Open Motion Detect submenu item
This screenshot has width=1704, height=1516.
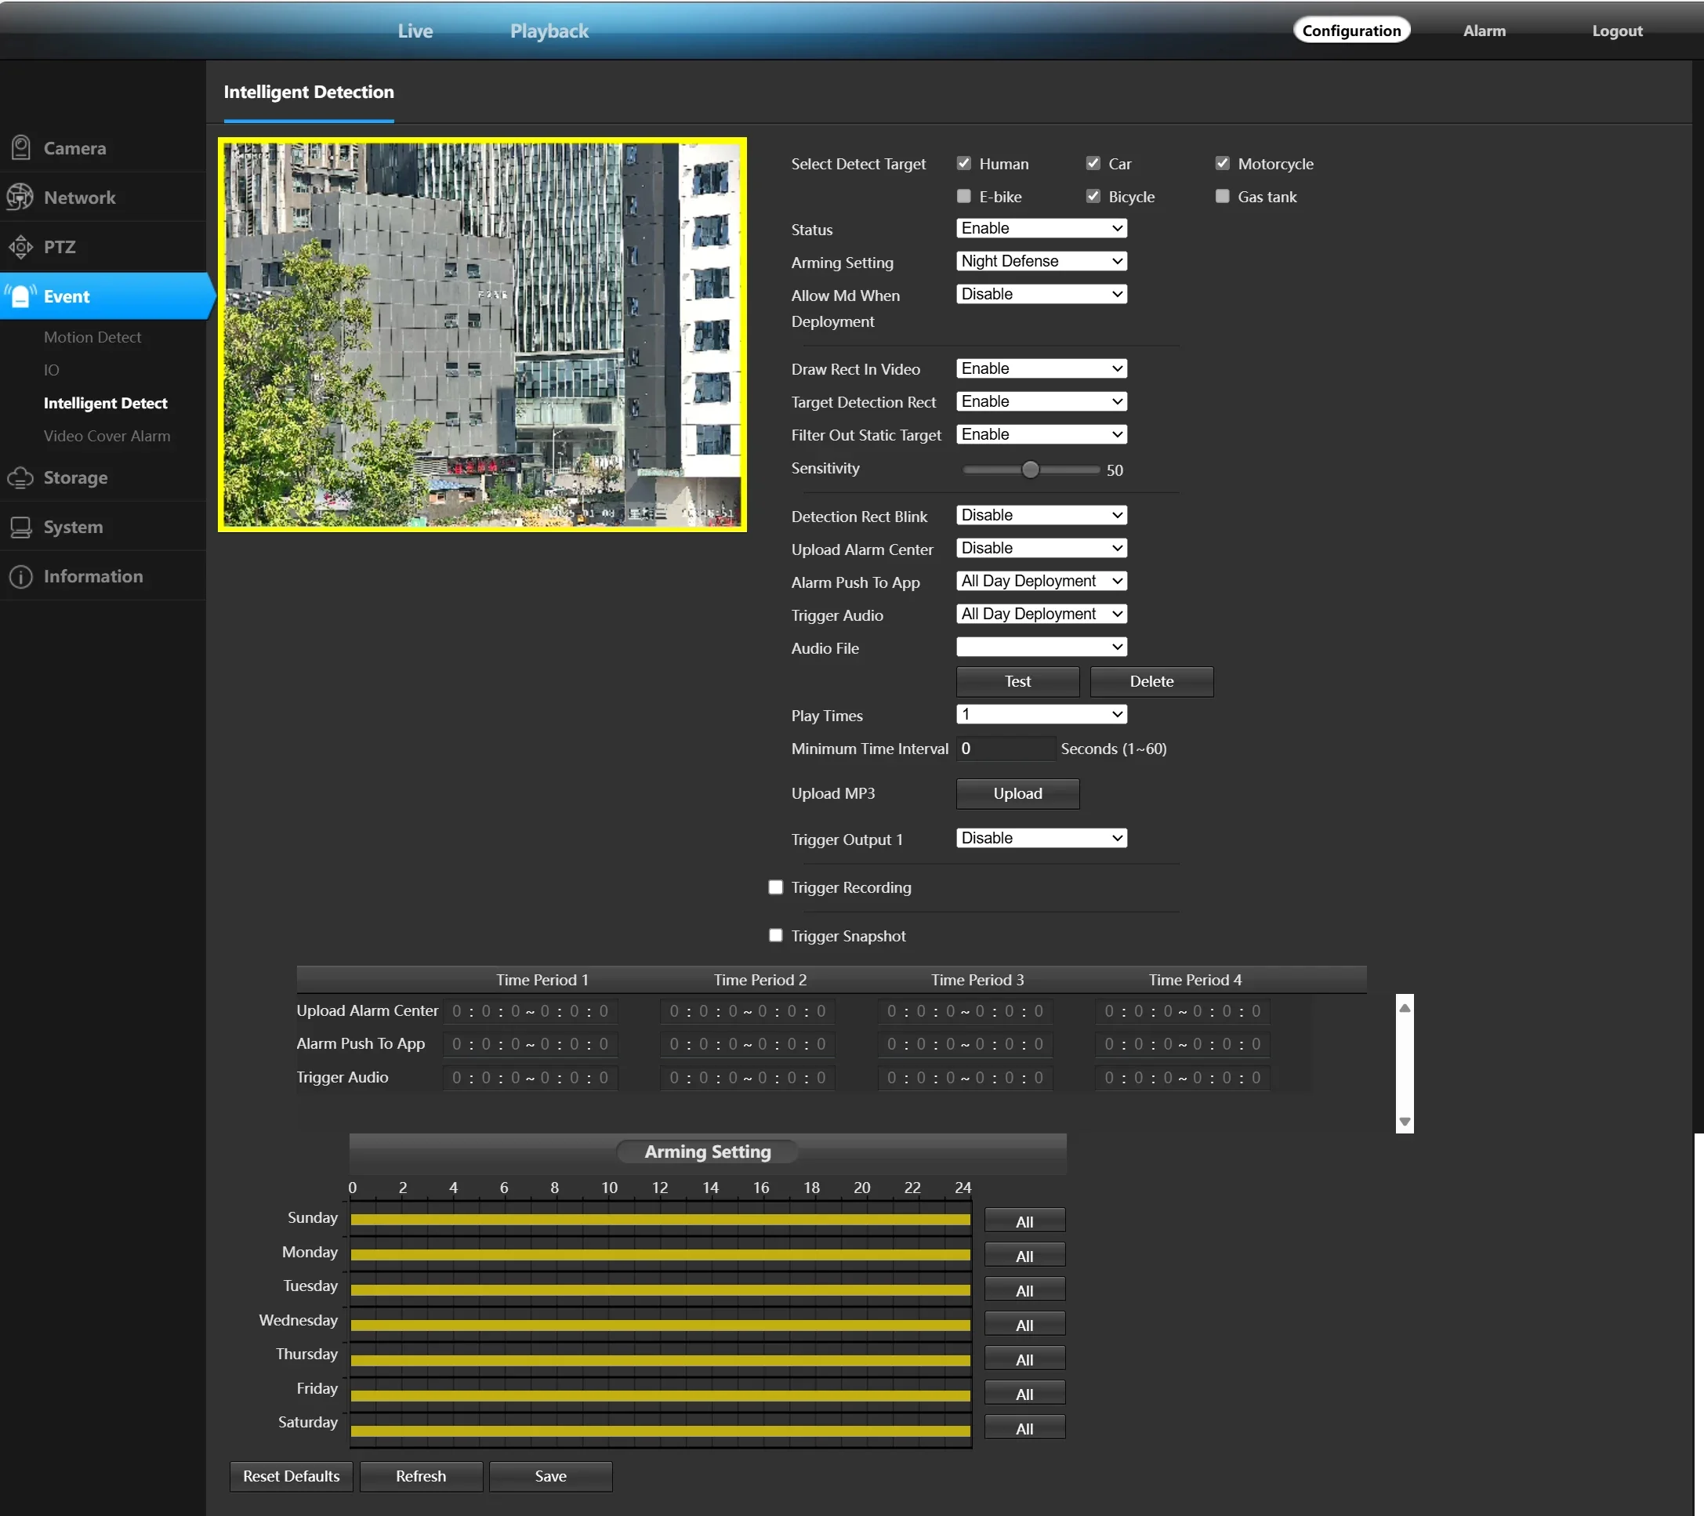[x=92, y=337]
